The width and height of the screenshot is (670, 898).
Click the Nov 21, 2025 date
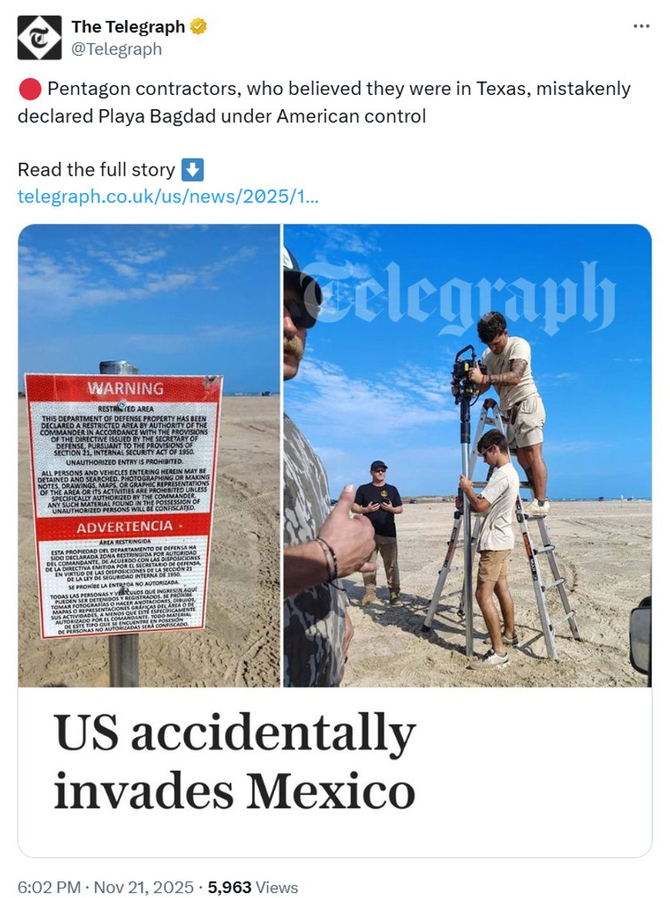pyautogui.click(x=143, y=887)
